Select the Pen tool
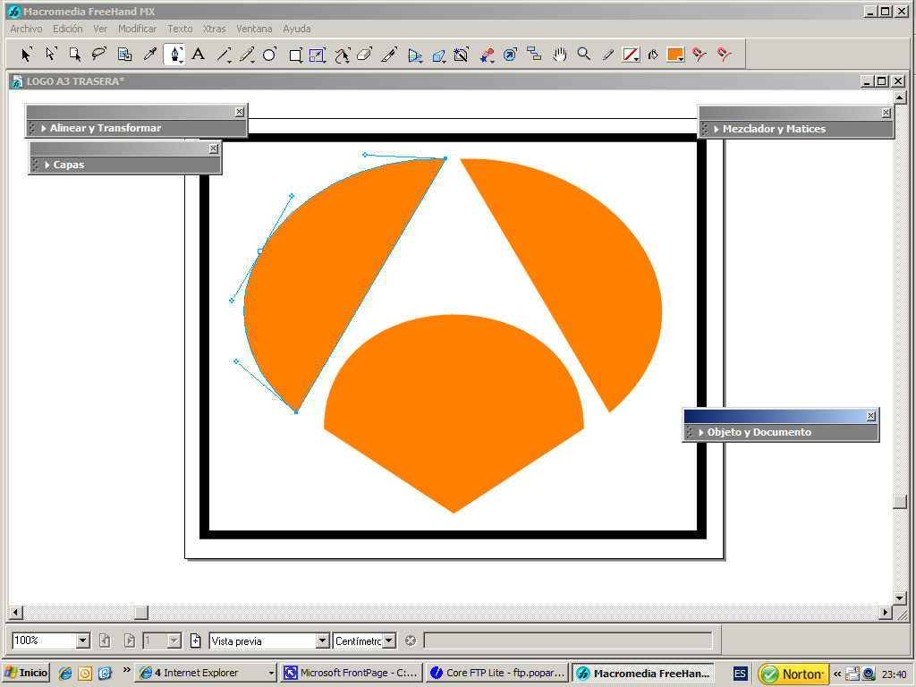The image size is (916, 687). pyautogui.click(x=174, y=55)
